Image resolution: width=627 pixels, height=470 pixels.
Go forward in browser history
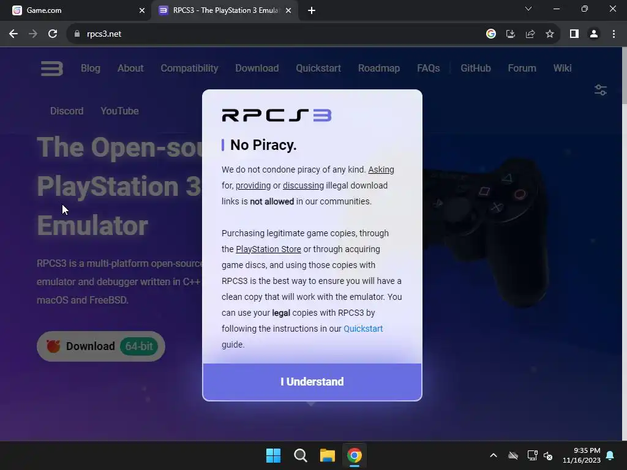[33, 34]
